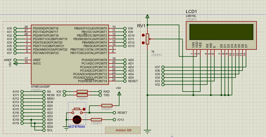Select the IO8 terminal at the PB0 pin
Image resolution: width=266 pixels, height=137 pixels.
125,28
